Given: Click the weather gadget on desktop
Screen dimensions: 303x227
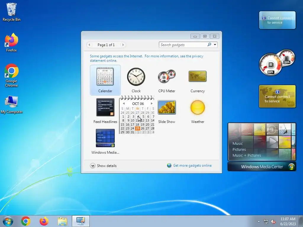Looking at the screenshot, I should pos(277,20).
